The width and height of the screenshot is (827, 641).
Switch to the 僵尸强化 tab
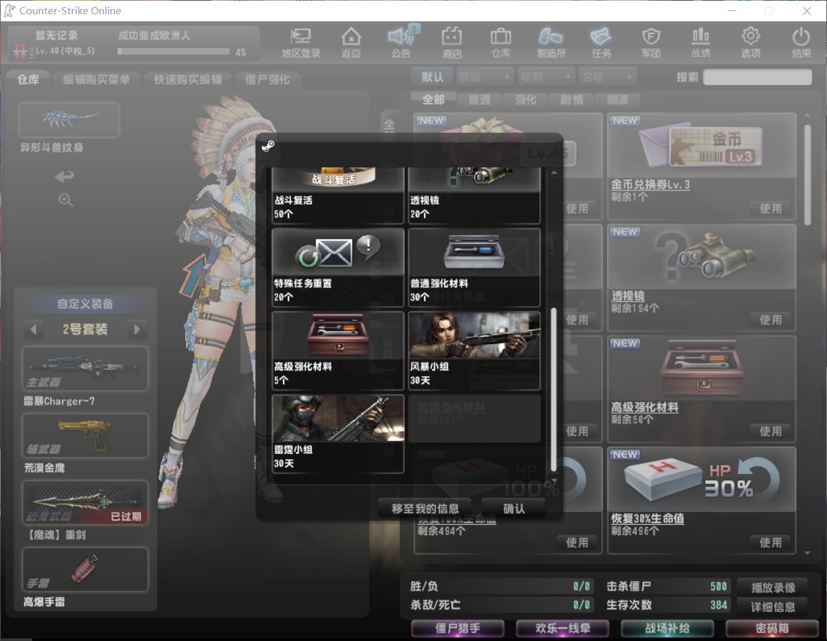[267, 79]
